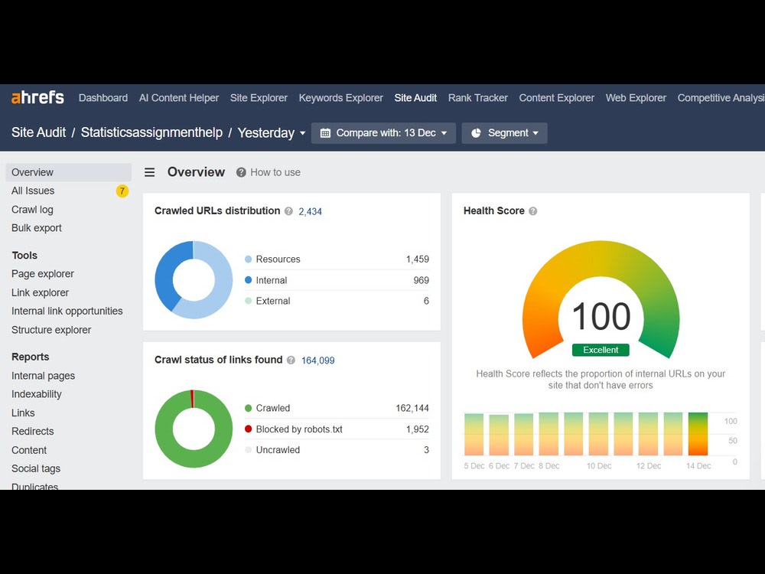Open Page explorer tool
765x574 pixels.
click(x=42, y=274)
